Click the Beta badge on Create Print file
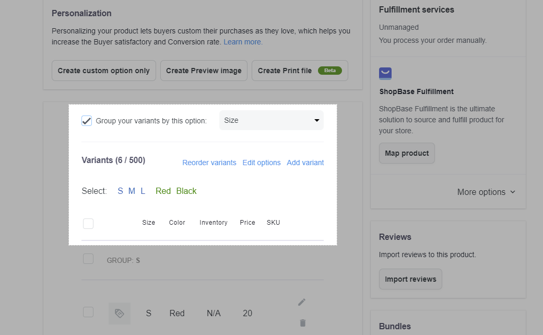 (x=329, y=71)
